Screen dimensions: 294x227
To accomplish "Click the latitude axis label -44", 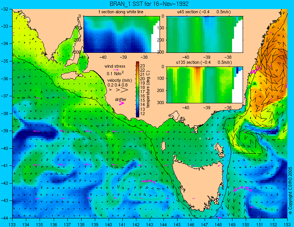I will [5, 218].
